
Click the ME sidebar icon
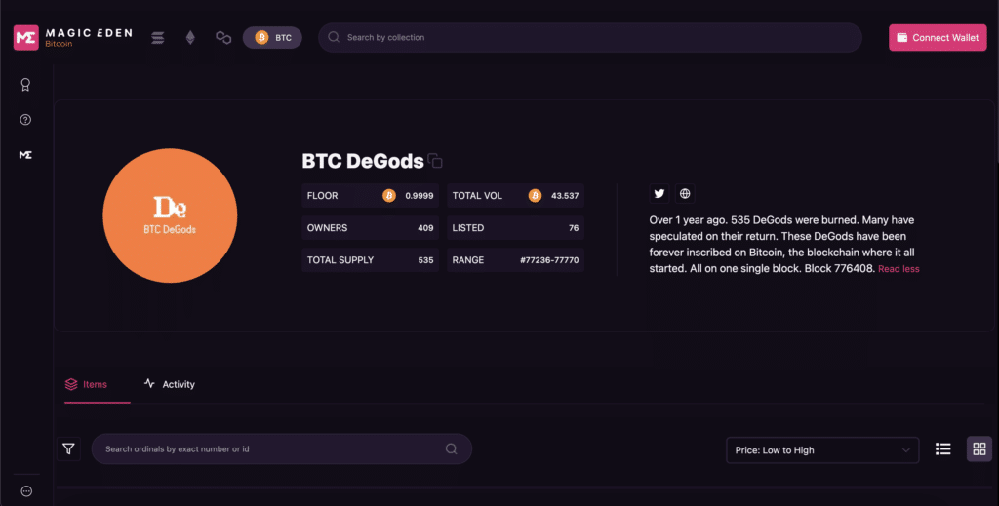(25, 155)
